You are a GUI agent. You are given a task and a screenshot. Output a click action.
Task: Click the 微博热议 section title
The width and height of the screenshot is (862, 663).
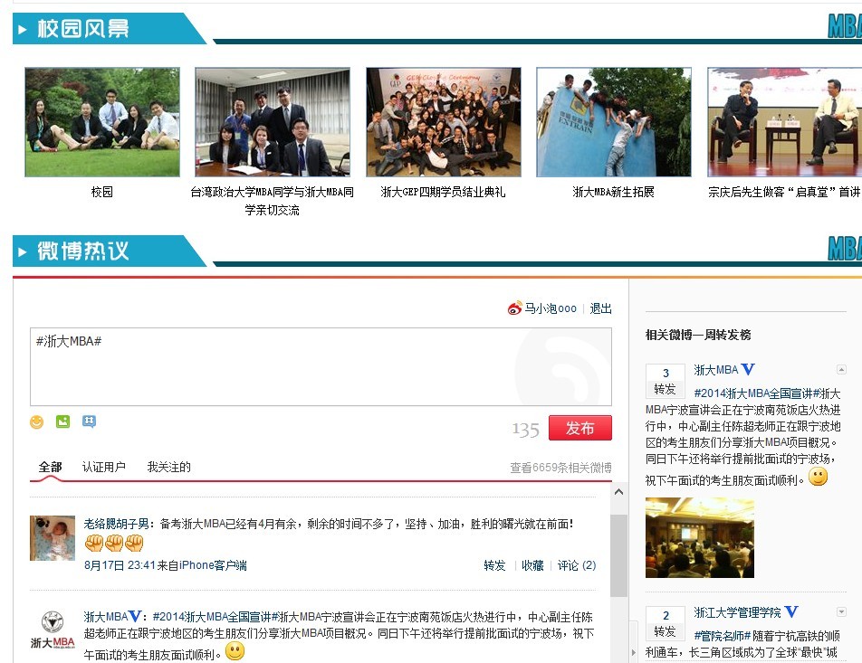(x=83, y=251)
